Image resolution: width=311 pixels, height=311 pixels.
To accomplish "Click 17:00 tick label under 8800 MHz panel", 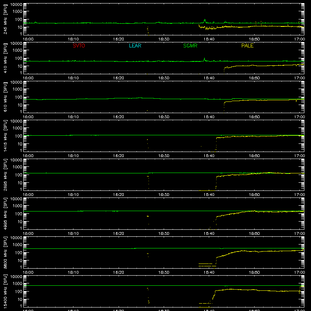I will point(299,273).
